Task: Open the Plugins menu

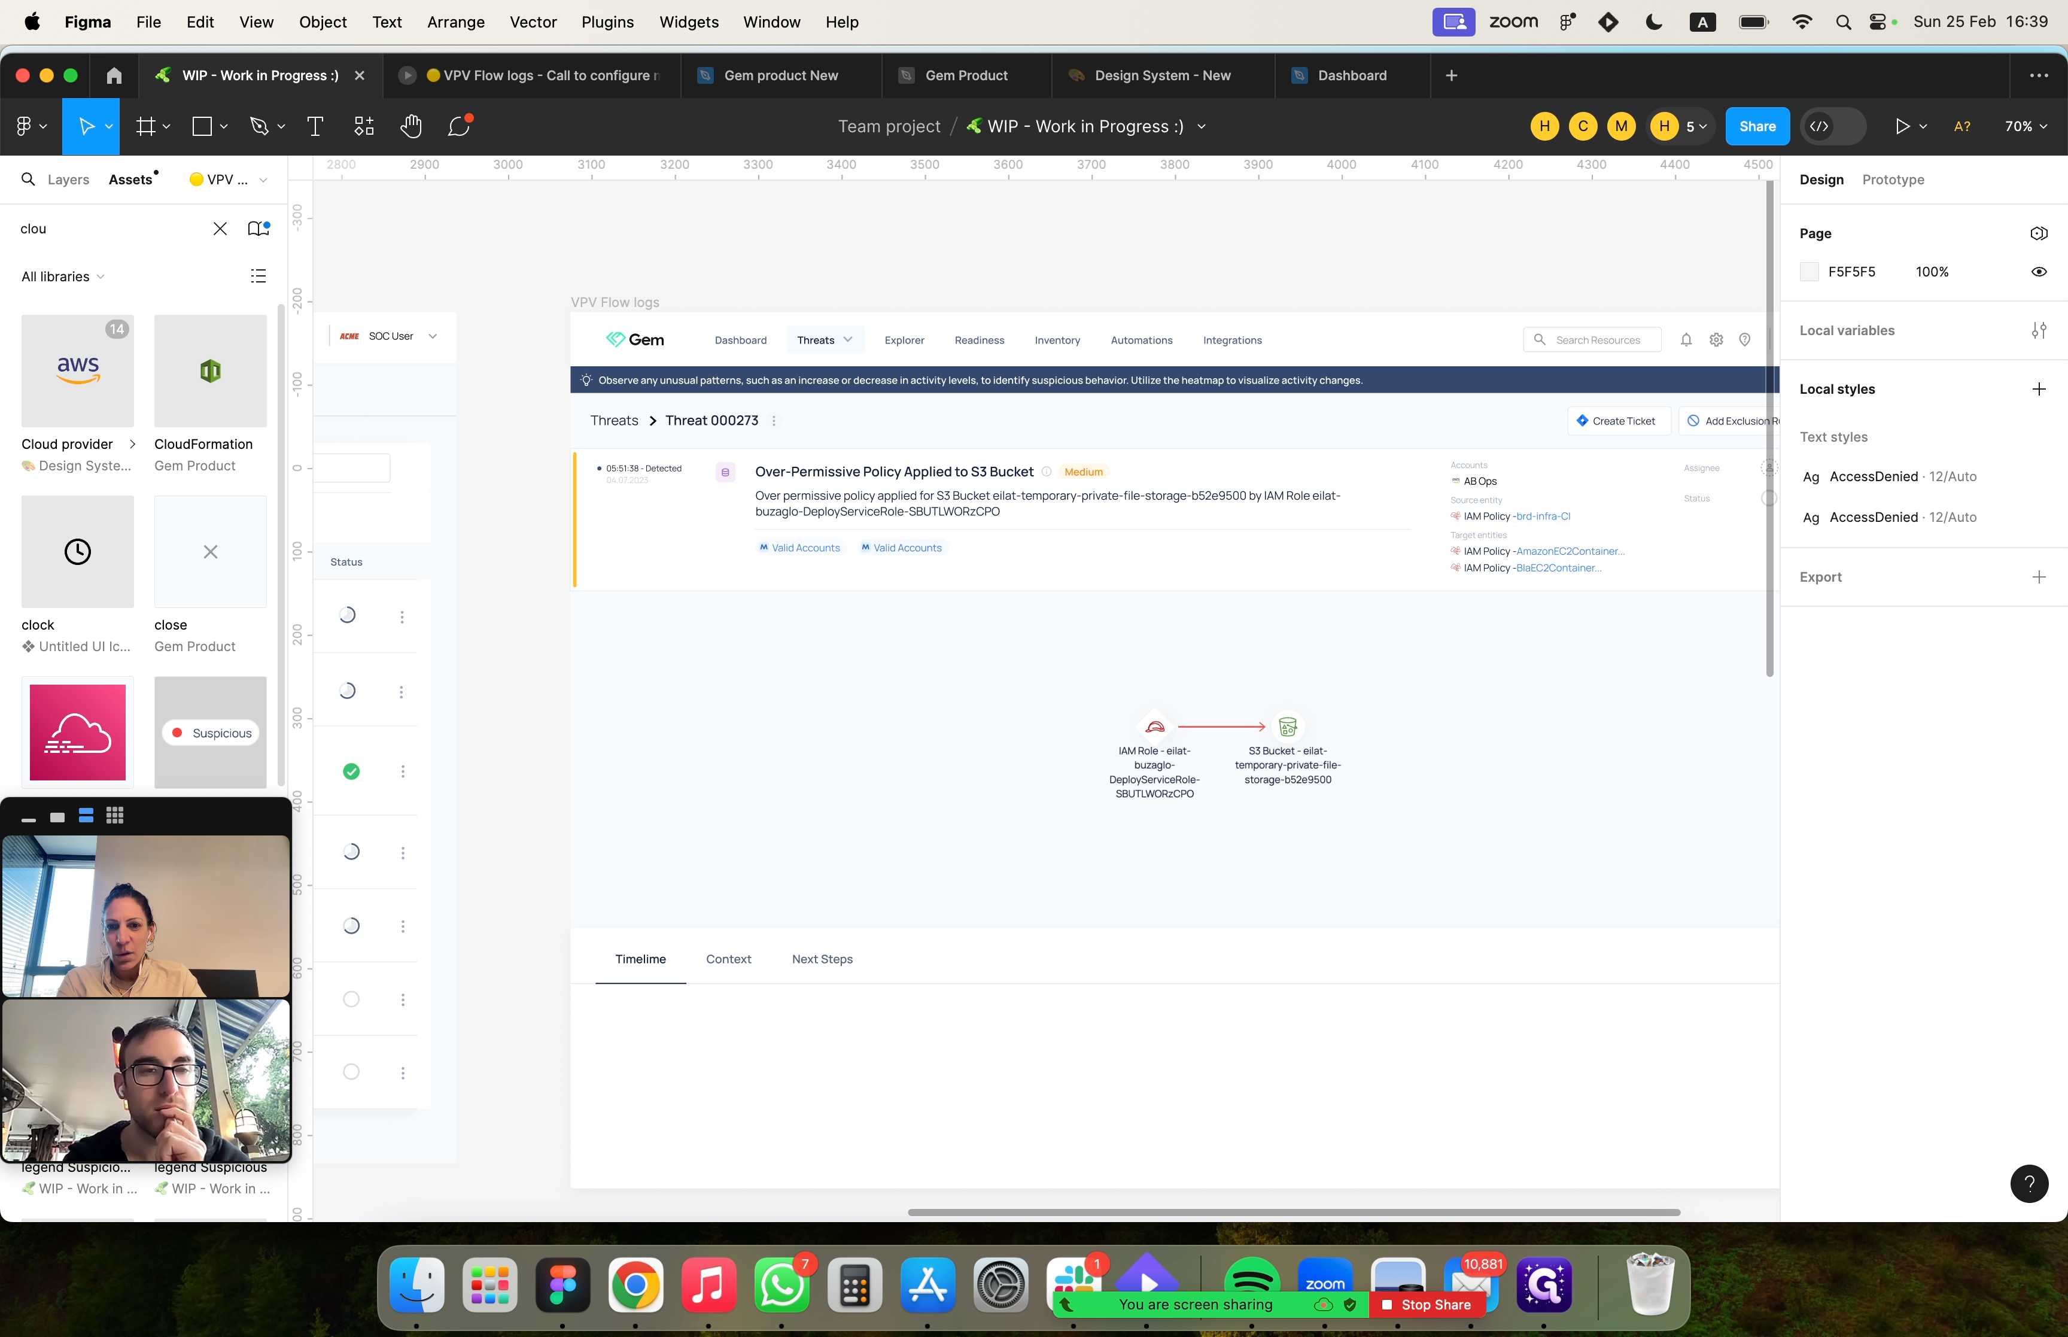Action: coord(607,22)
